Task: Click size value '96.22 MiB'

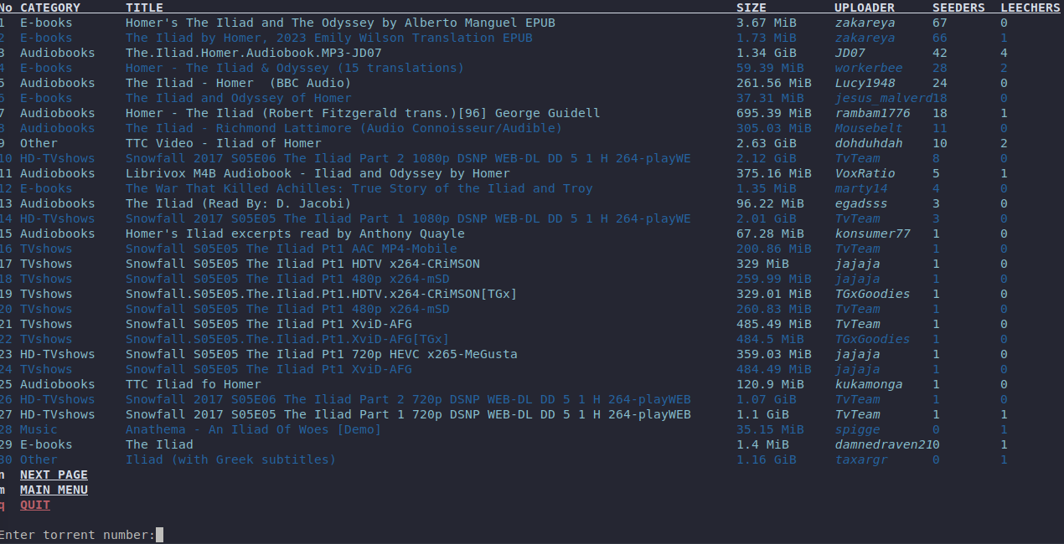Action: 770,203
